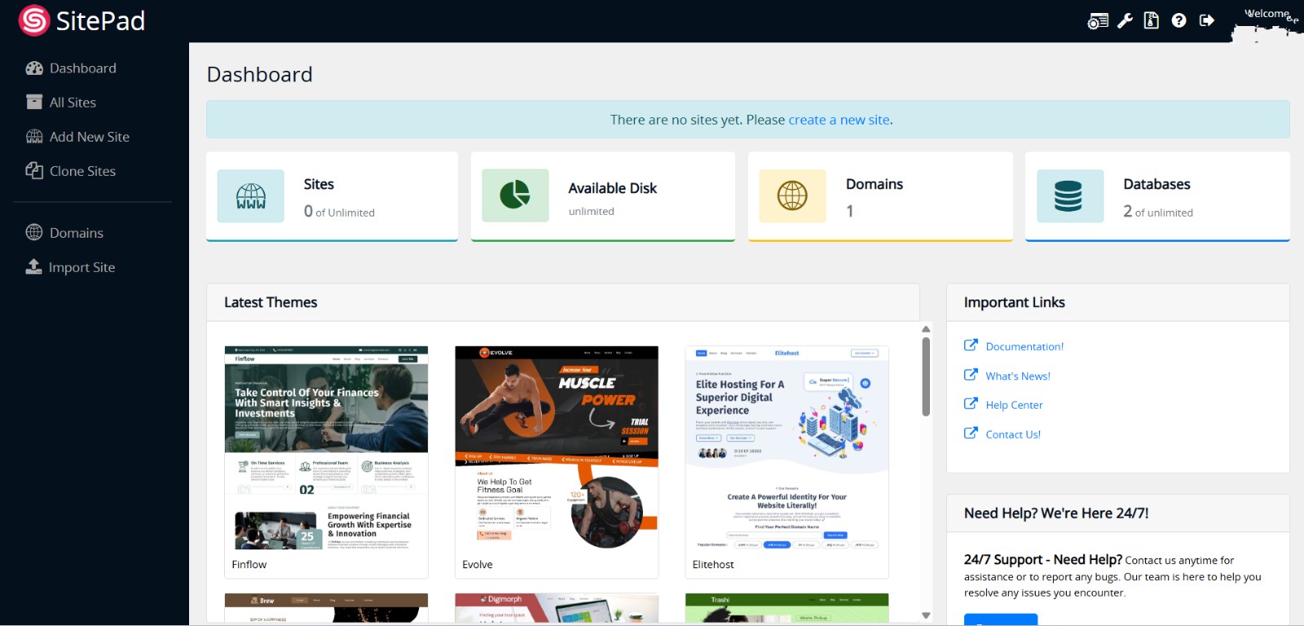This screenshot has width=1304, height=626.
Task: Visit the Help Center link
Action: [1014, 405]
